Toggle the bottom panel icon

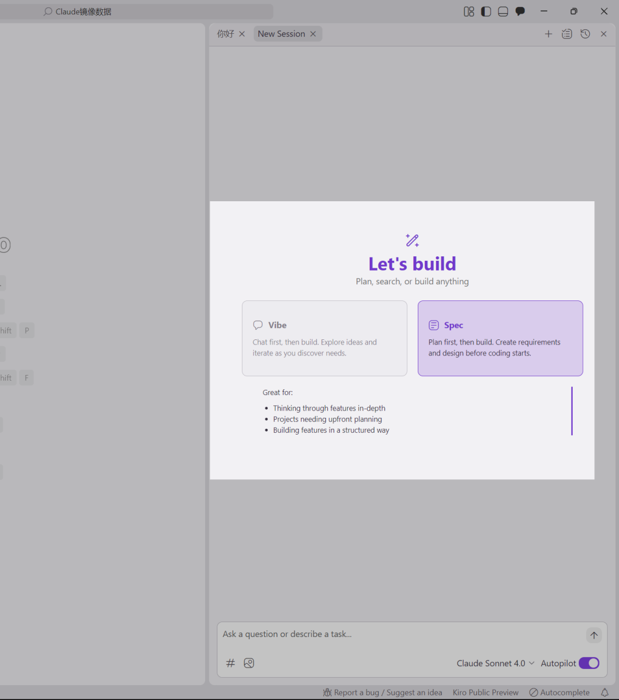[503, 11]
